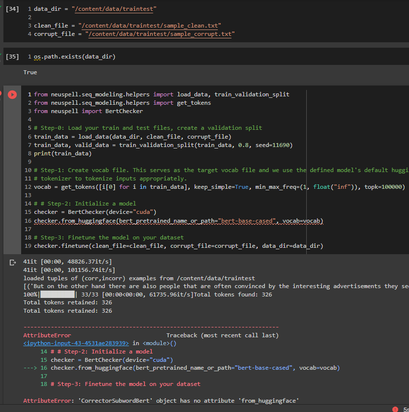Viewport: 409px width, 412px height.
Task: Click the underlined checker.from_huggingface line in editor
Action: tap(178, 221)
